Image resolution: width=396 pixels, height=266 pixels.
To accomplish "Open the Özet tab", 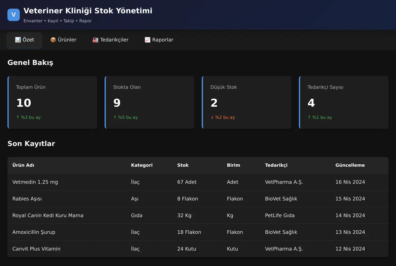I will [24, 40].
